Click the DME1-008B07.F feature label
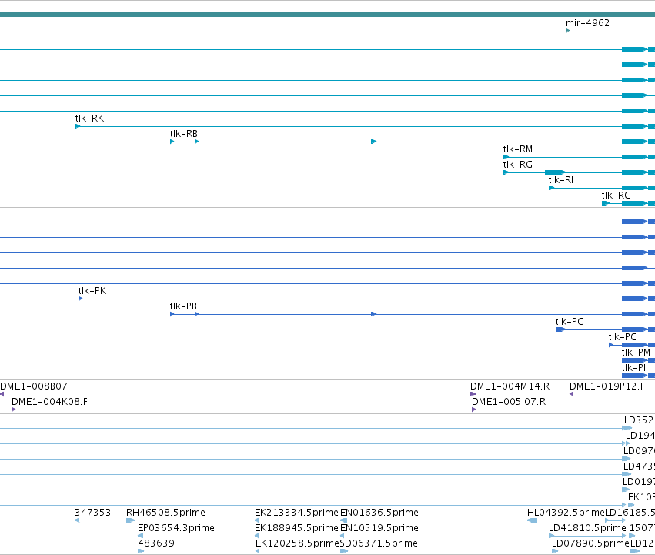 (38, 386)
